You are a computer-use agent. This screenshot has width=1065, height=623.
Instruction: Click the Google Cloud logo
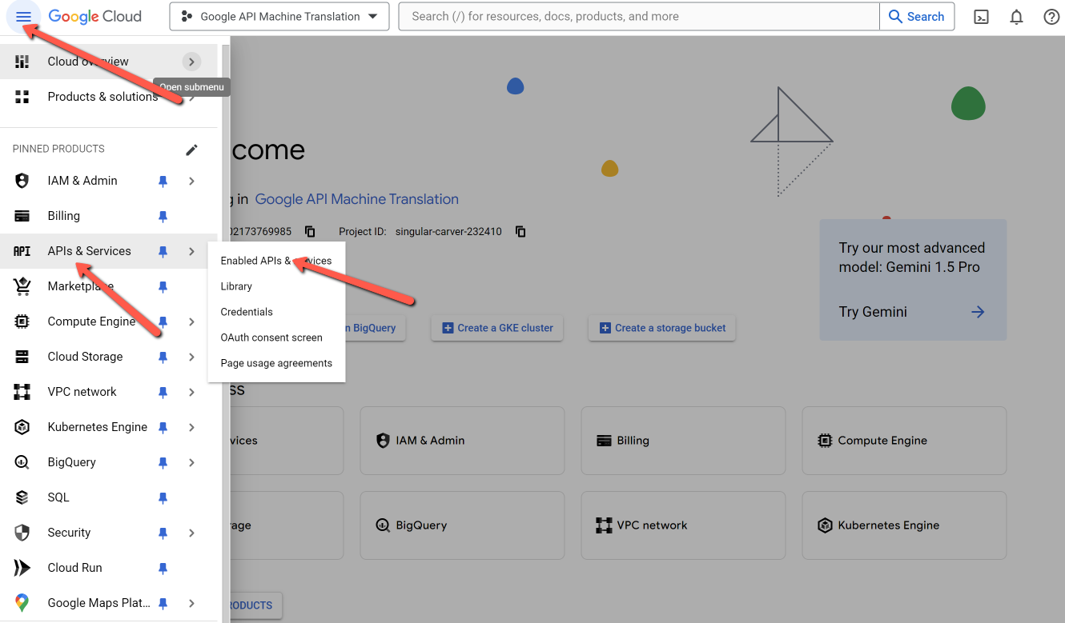pos(95,17)
